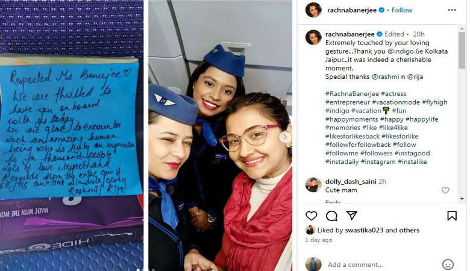The image size is (470, 271).
Task: Visit the @rashmi mention in the caption
Action: point(386,76)
